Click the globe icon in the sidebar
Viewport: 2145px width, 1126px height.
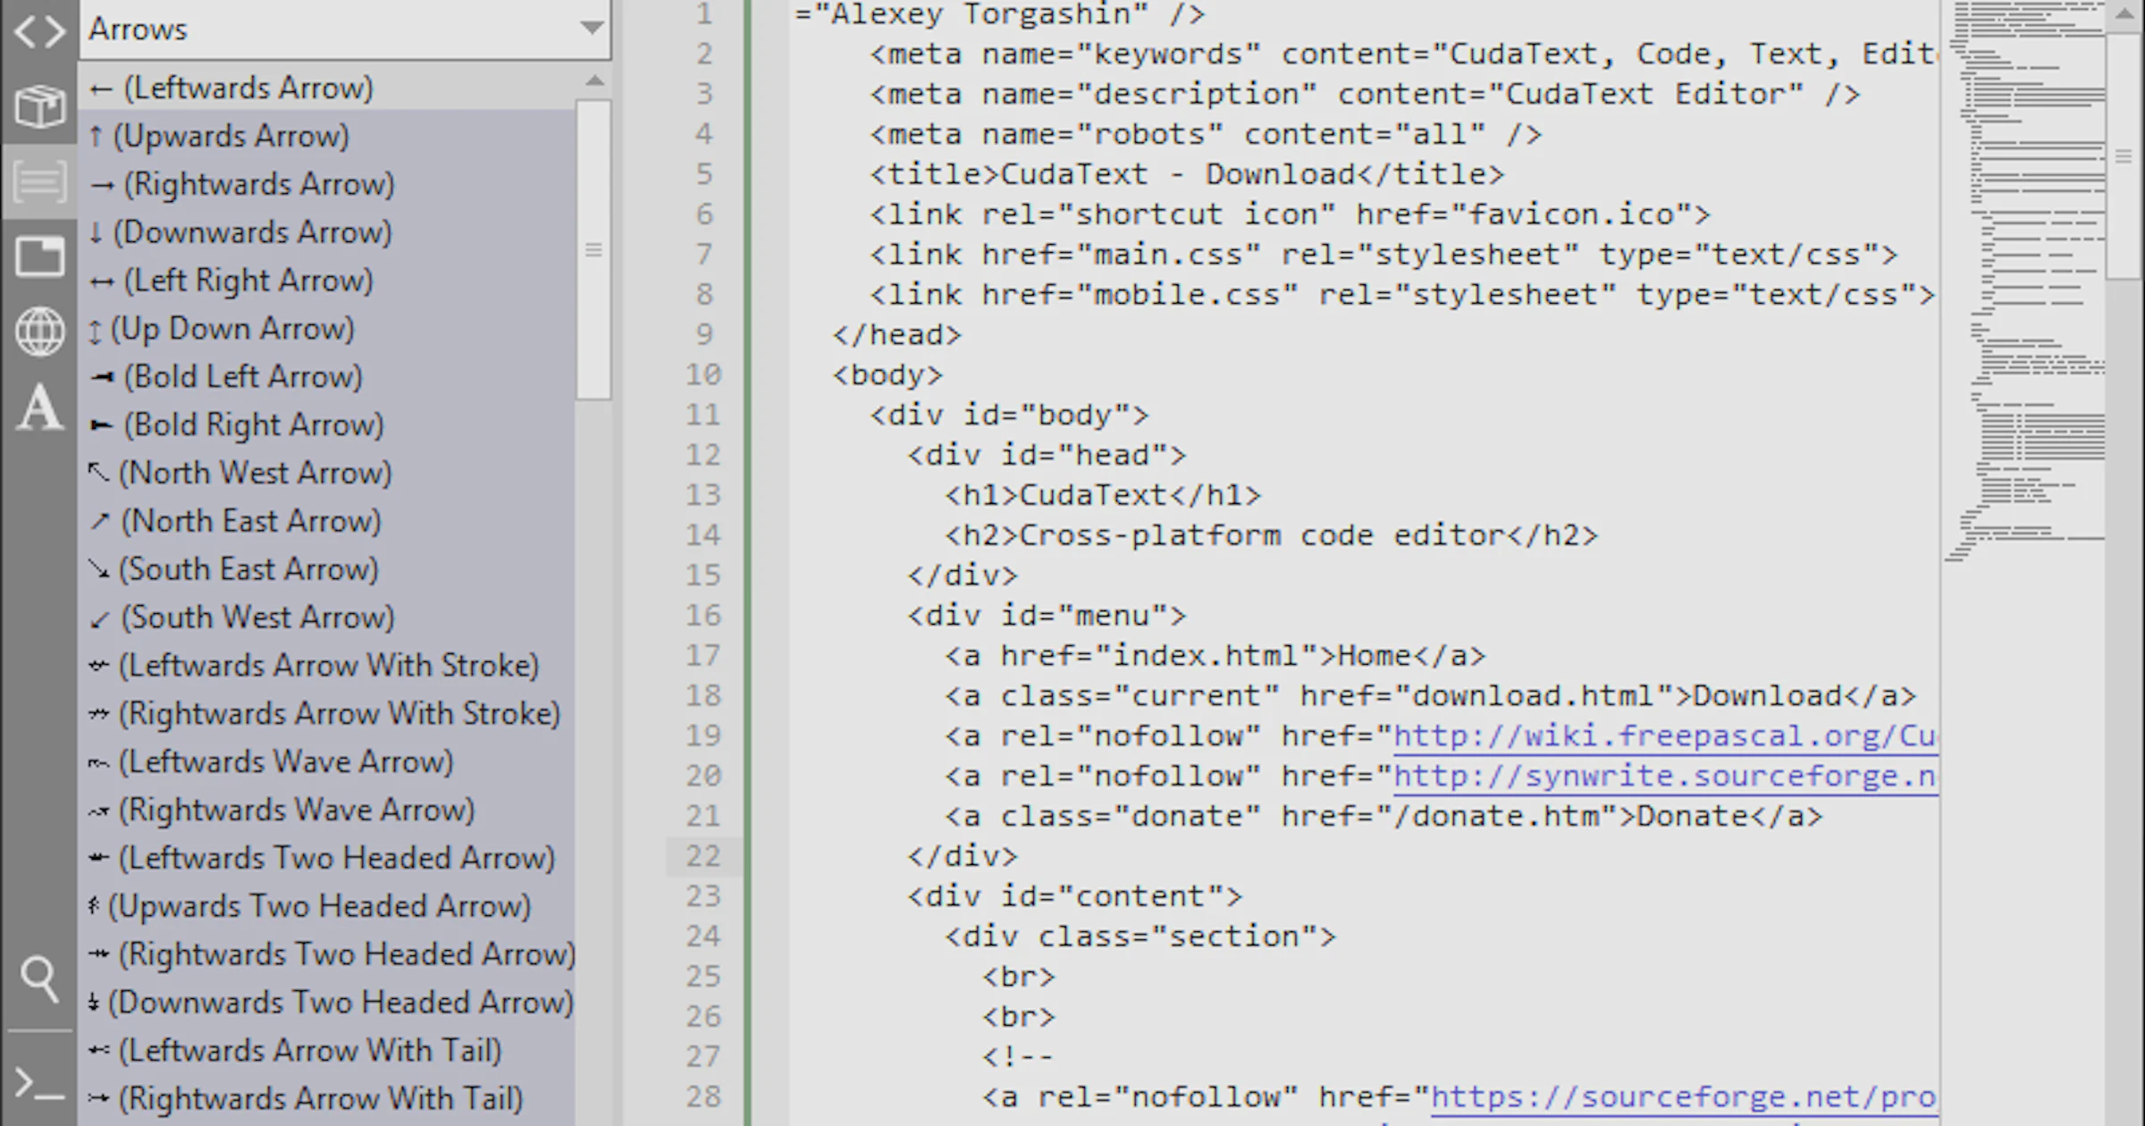click(39, 332)
